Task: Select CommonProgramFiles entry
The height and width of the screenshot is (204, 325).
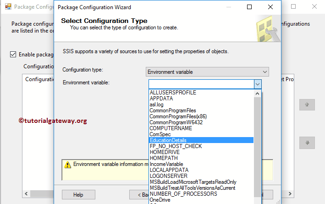Action: (x=201, y=110)
